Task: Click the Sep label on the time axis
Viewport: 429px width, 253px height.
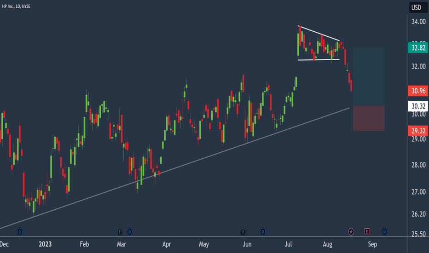Action: 372,244
